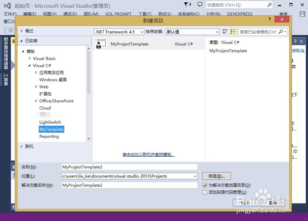Viewport: 308px width, 221px height.
Task: Switch templates to small icons view
Action: click(225, 32)
